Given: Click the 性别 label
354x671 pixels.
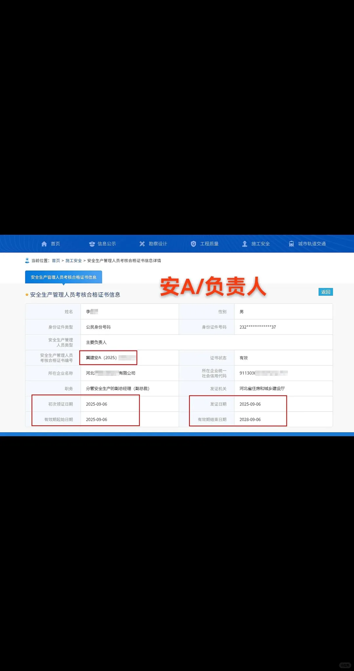Looking at the screenshot, I should (x=222, y=312).
